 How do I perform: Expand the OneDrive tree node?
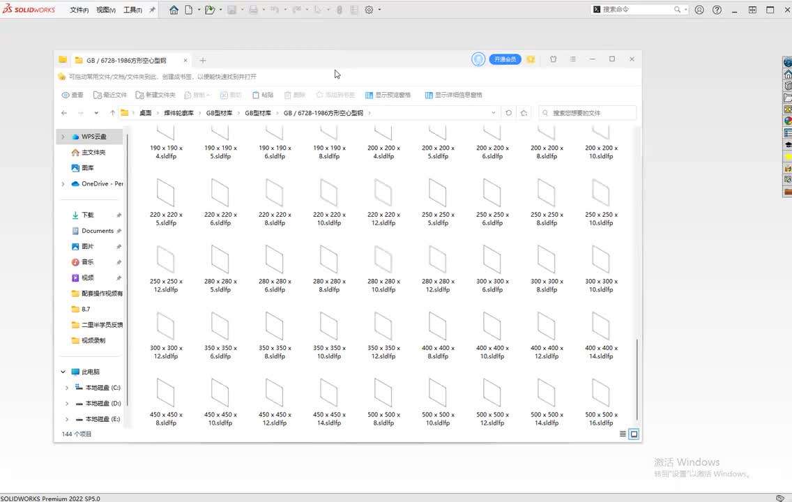[63, 184]
